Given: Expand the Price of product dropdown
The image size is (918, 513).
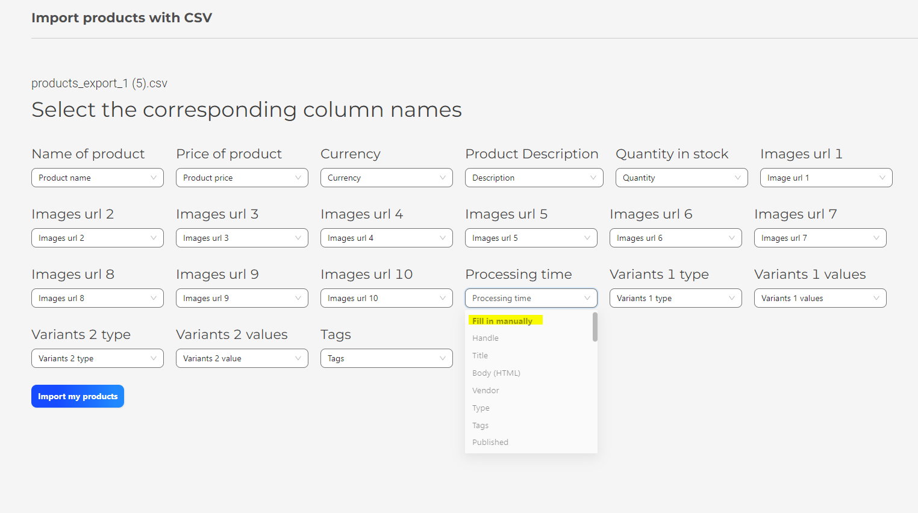Looking at the screenshot, I should click(x=242, y=178).
